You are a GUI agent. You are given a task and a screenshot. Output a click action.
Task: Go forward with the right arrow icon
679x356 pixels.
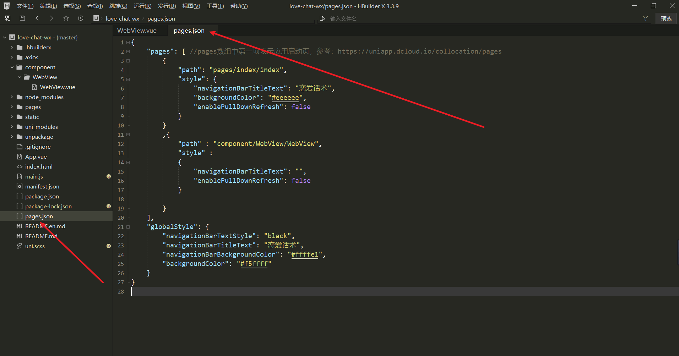(51, 18)
